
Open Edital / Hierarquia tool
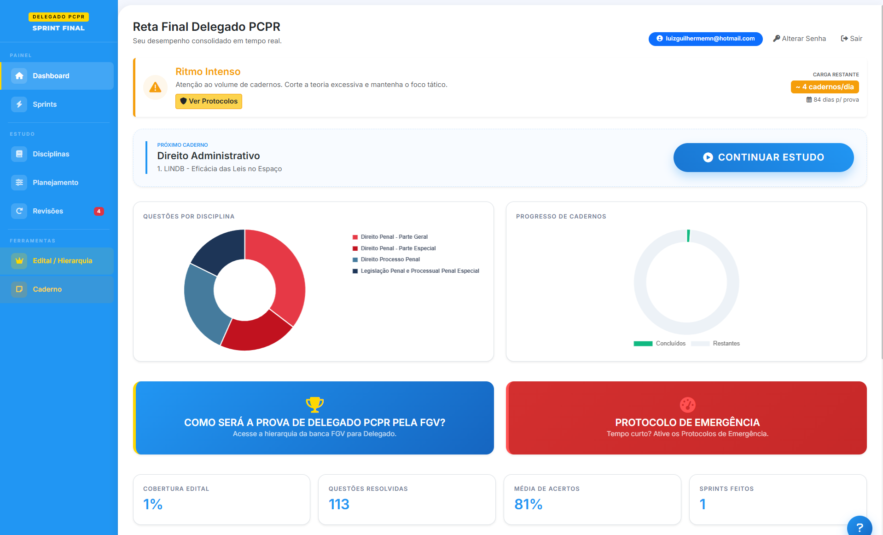(x=57, y=261)
